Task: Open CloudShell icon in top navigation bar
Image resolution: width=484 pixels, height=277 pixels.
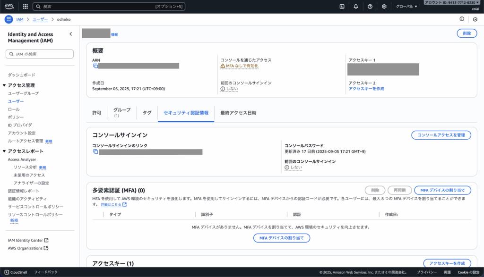Action: point(342,7)
